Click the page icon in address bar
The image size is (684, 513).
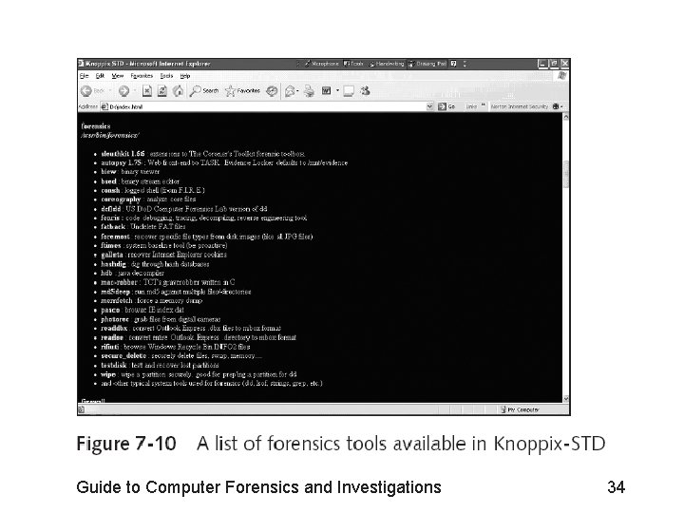pos(104,106)
